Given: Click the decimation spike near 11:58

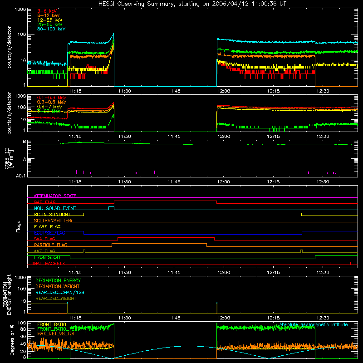Looking at the screenshot, I should 217,308.
